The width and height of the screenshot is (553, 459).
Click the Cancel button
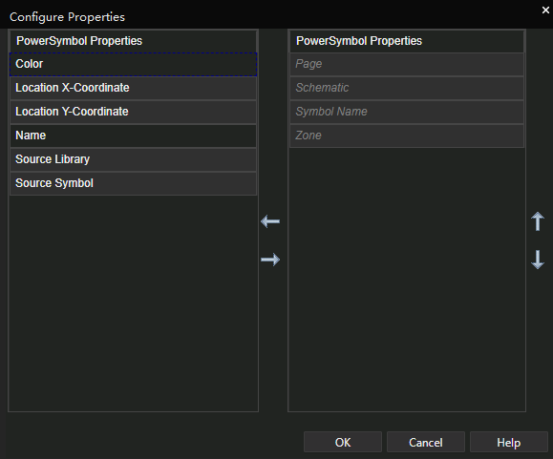(x=426, y=442)
